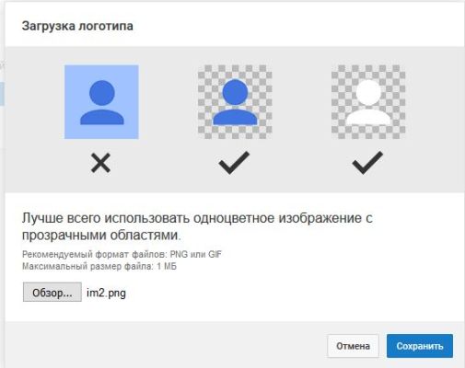Image resolution: width=465 pixels, height=368 pixels.
Task: Click the Максимальный размер файла line
Action: pyautogui.click(x=99, y=266)
